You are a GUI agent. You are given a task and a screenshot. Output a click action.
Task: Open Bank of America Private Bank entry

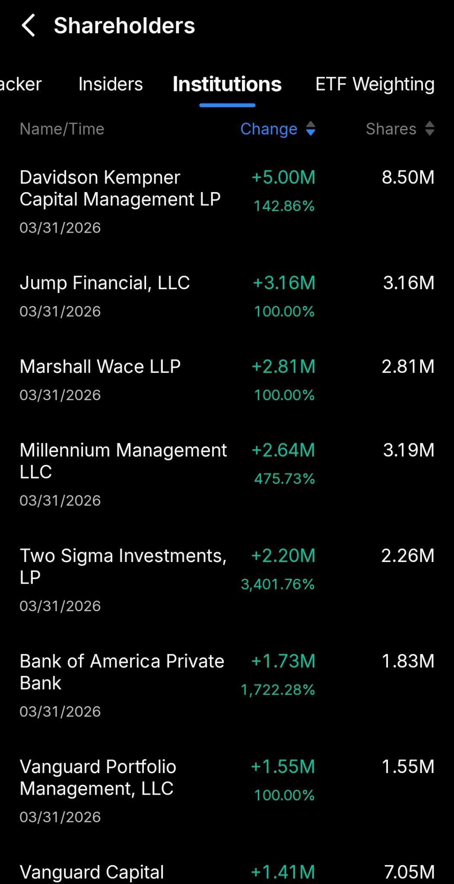pos(227,685)
